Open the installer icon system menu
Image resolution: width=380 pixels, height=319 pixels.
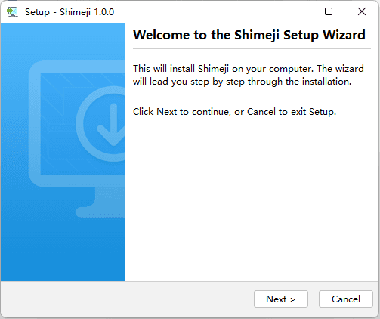[x=12, y=12]
